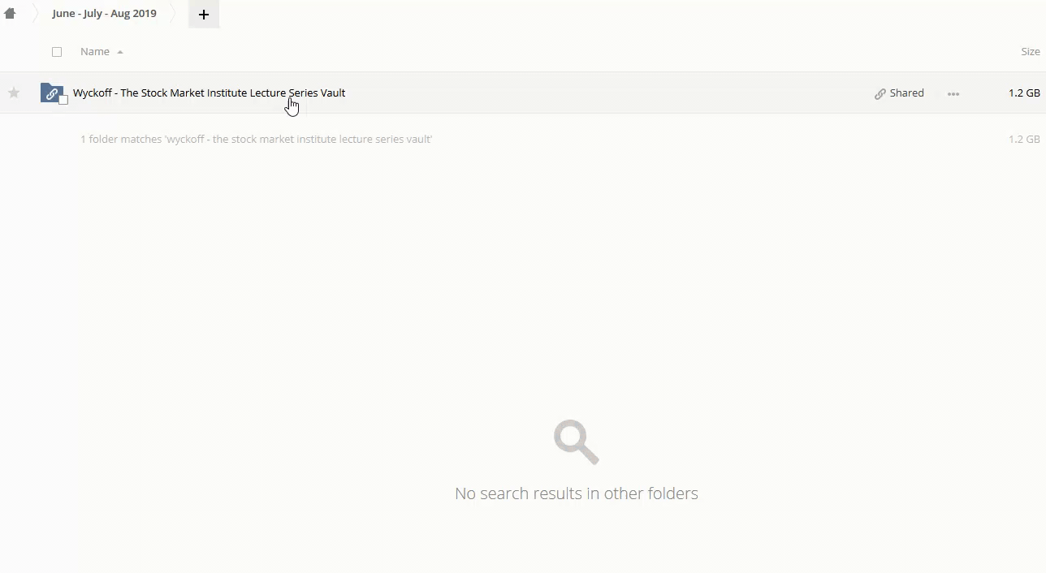Toggle the sort arrow beside Name
This screenshot has width=1046, height=573.
120,52
